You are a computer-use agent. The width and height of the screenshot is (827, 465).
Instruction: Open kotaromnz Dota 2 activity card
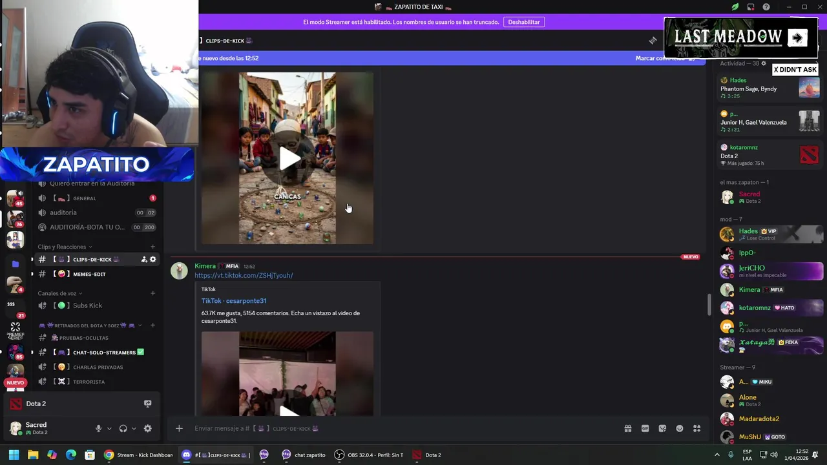pos(769,155)
